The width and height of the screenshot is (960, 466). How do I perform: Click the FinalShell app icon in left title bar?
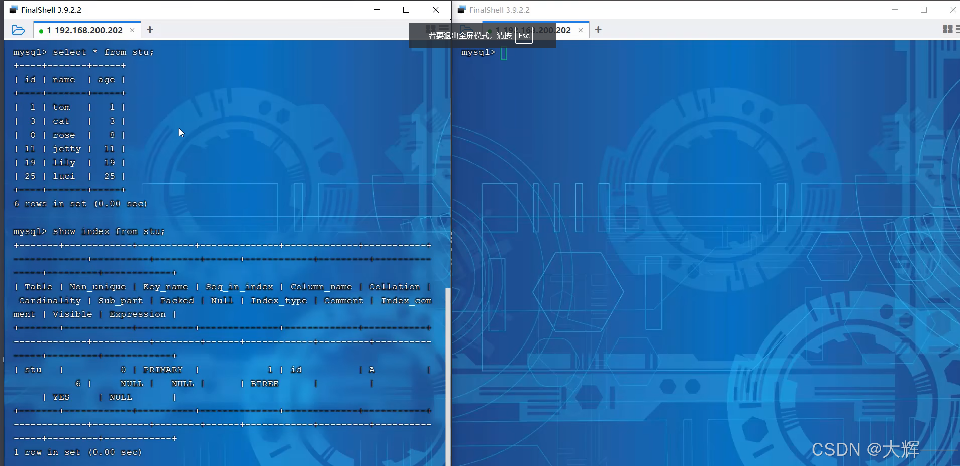coord(14,10)
